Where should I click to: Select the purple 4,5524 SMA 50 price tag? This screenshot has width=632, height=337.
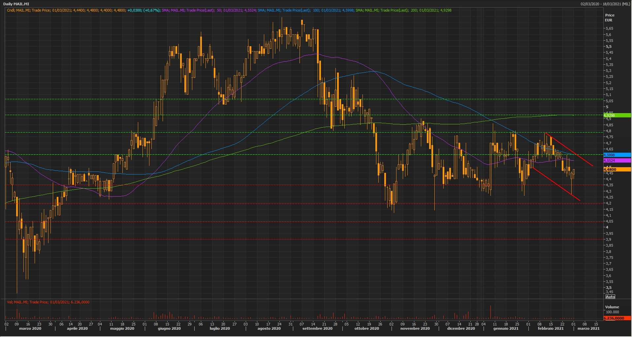[x=617, y=161]
